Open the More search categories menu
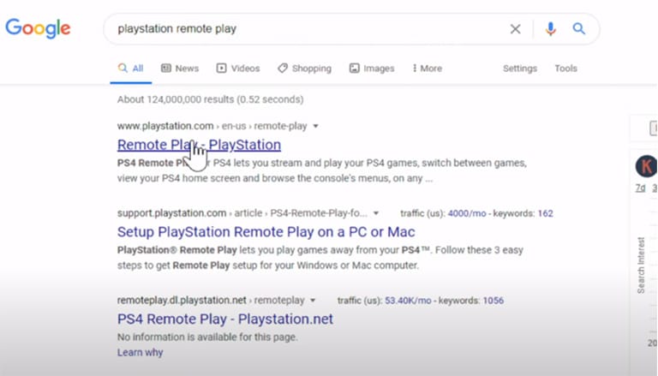This screenshot has height=376, width=658. point(428,69)
